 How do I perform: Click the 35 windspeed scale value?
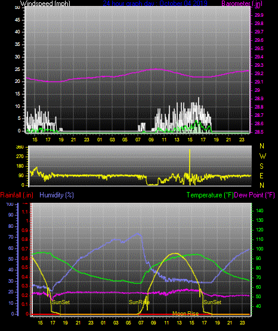click(17, 45)
